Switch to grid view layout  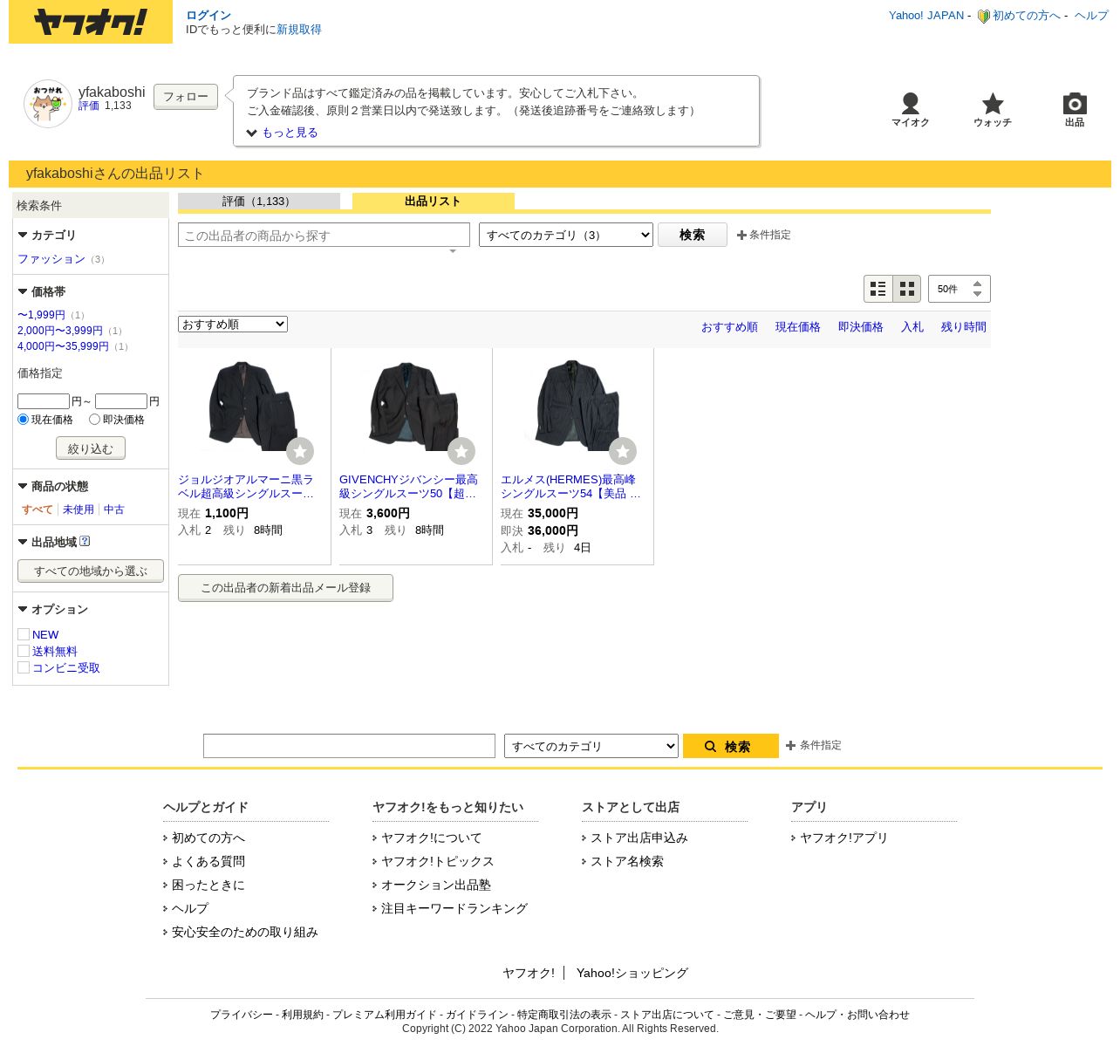(907, 289)
